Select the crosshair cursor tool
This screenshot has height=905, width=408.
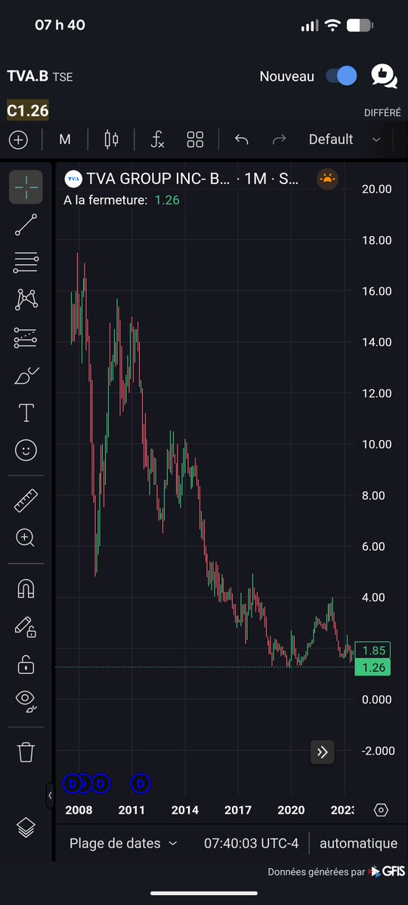26,186
